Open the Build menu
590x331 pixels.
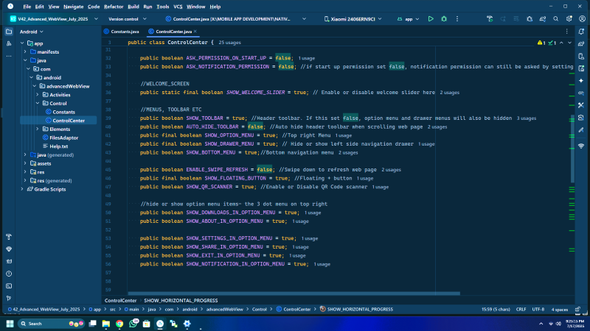133,7
